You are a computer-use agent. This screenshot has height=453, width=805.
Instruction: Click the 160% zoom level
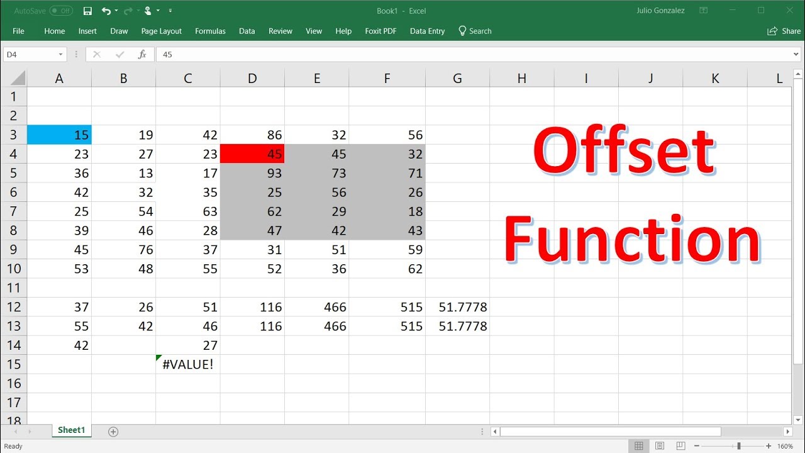tap(785, 446)
